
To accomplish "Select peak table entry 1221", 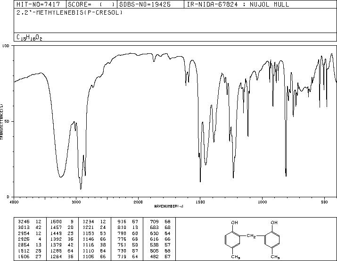I will [x=88, y=227].
